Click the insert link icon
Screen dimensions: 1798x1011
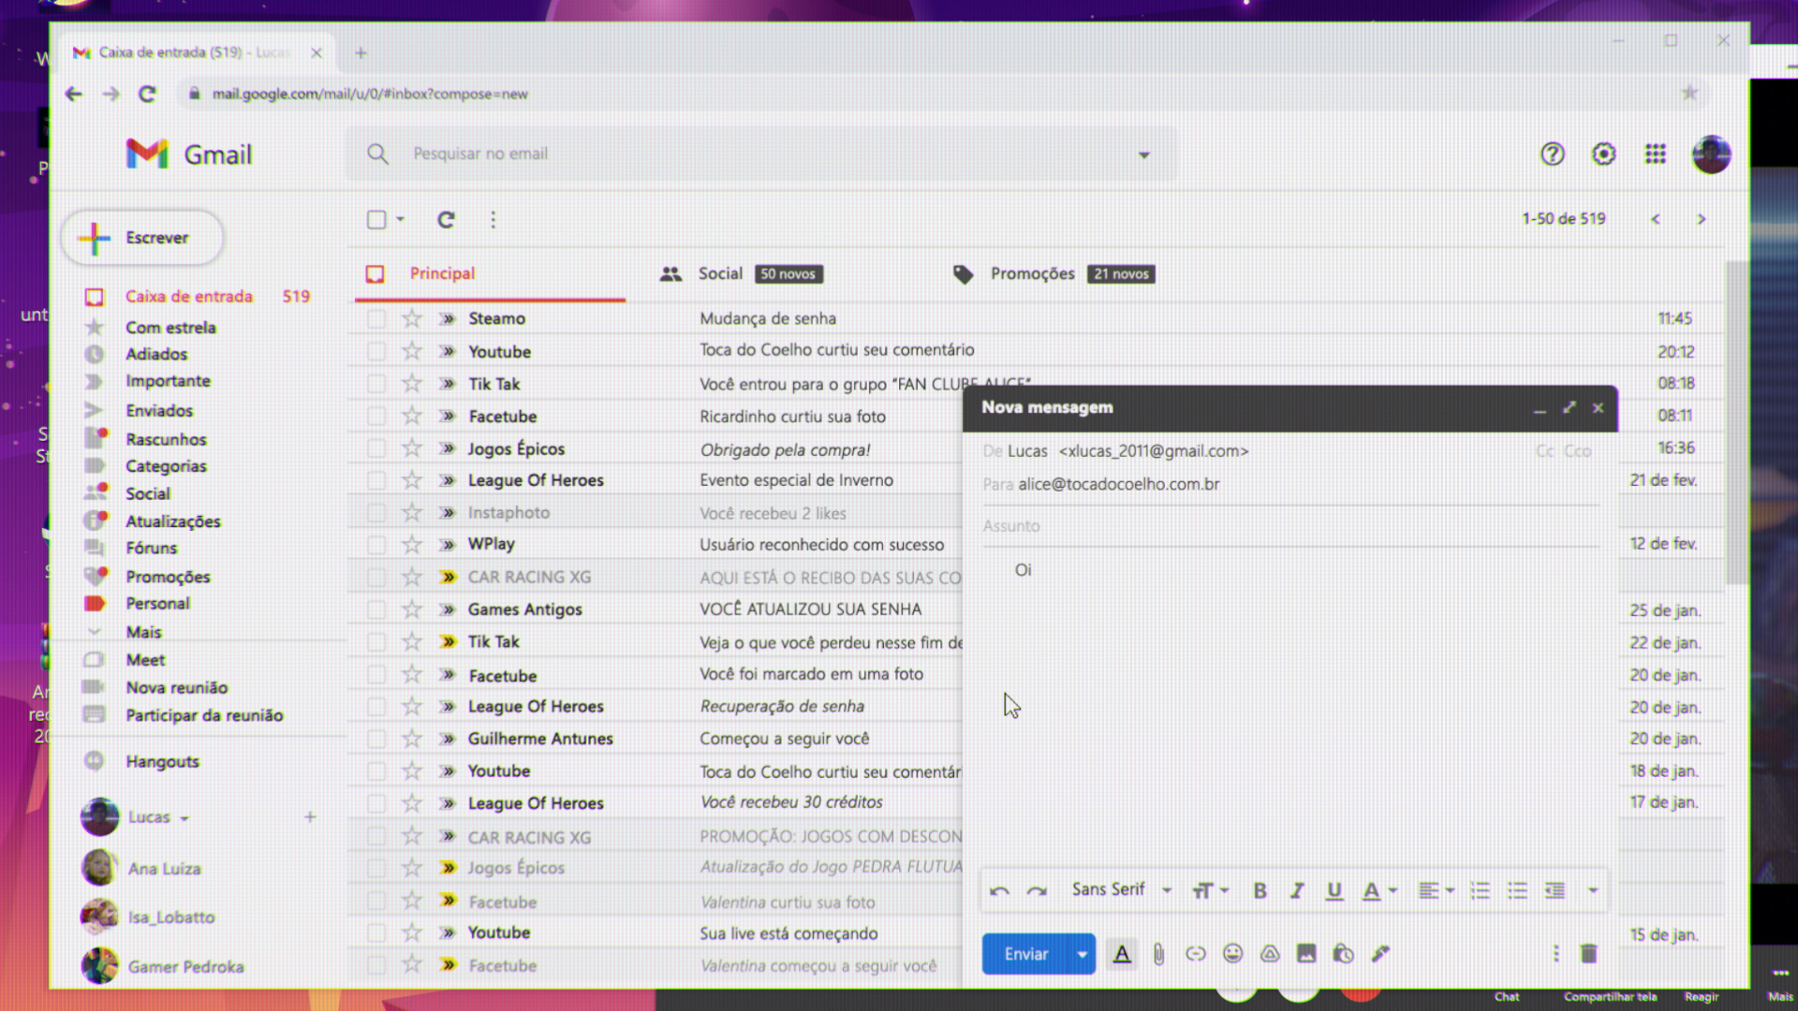point(1195,954)
